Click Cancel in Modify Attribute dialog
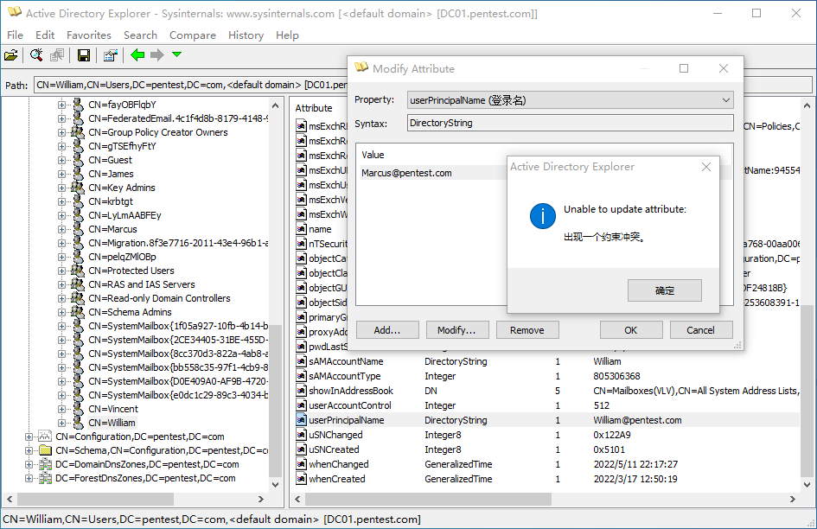 click(701, 330)
